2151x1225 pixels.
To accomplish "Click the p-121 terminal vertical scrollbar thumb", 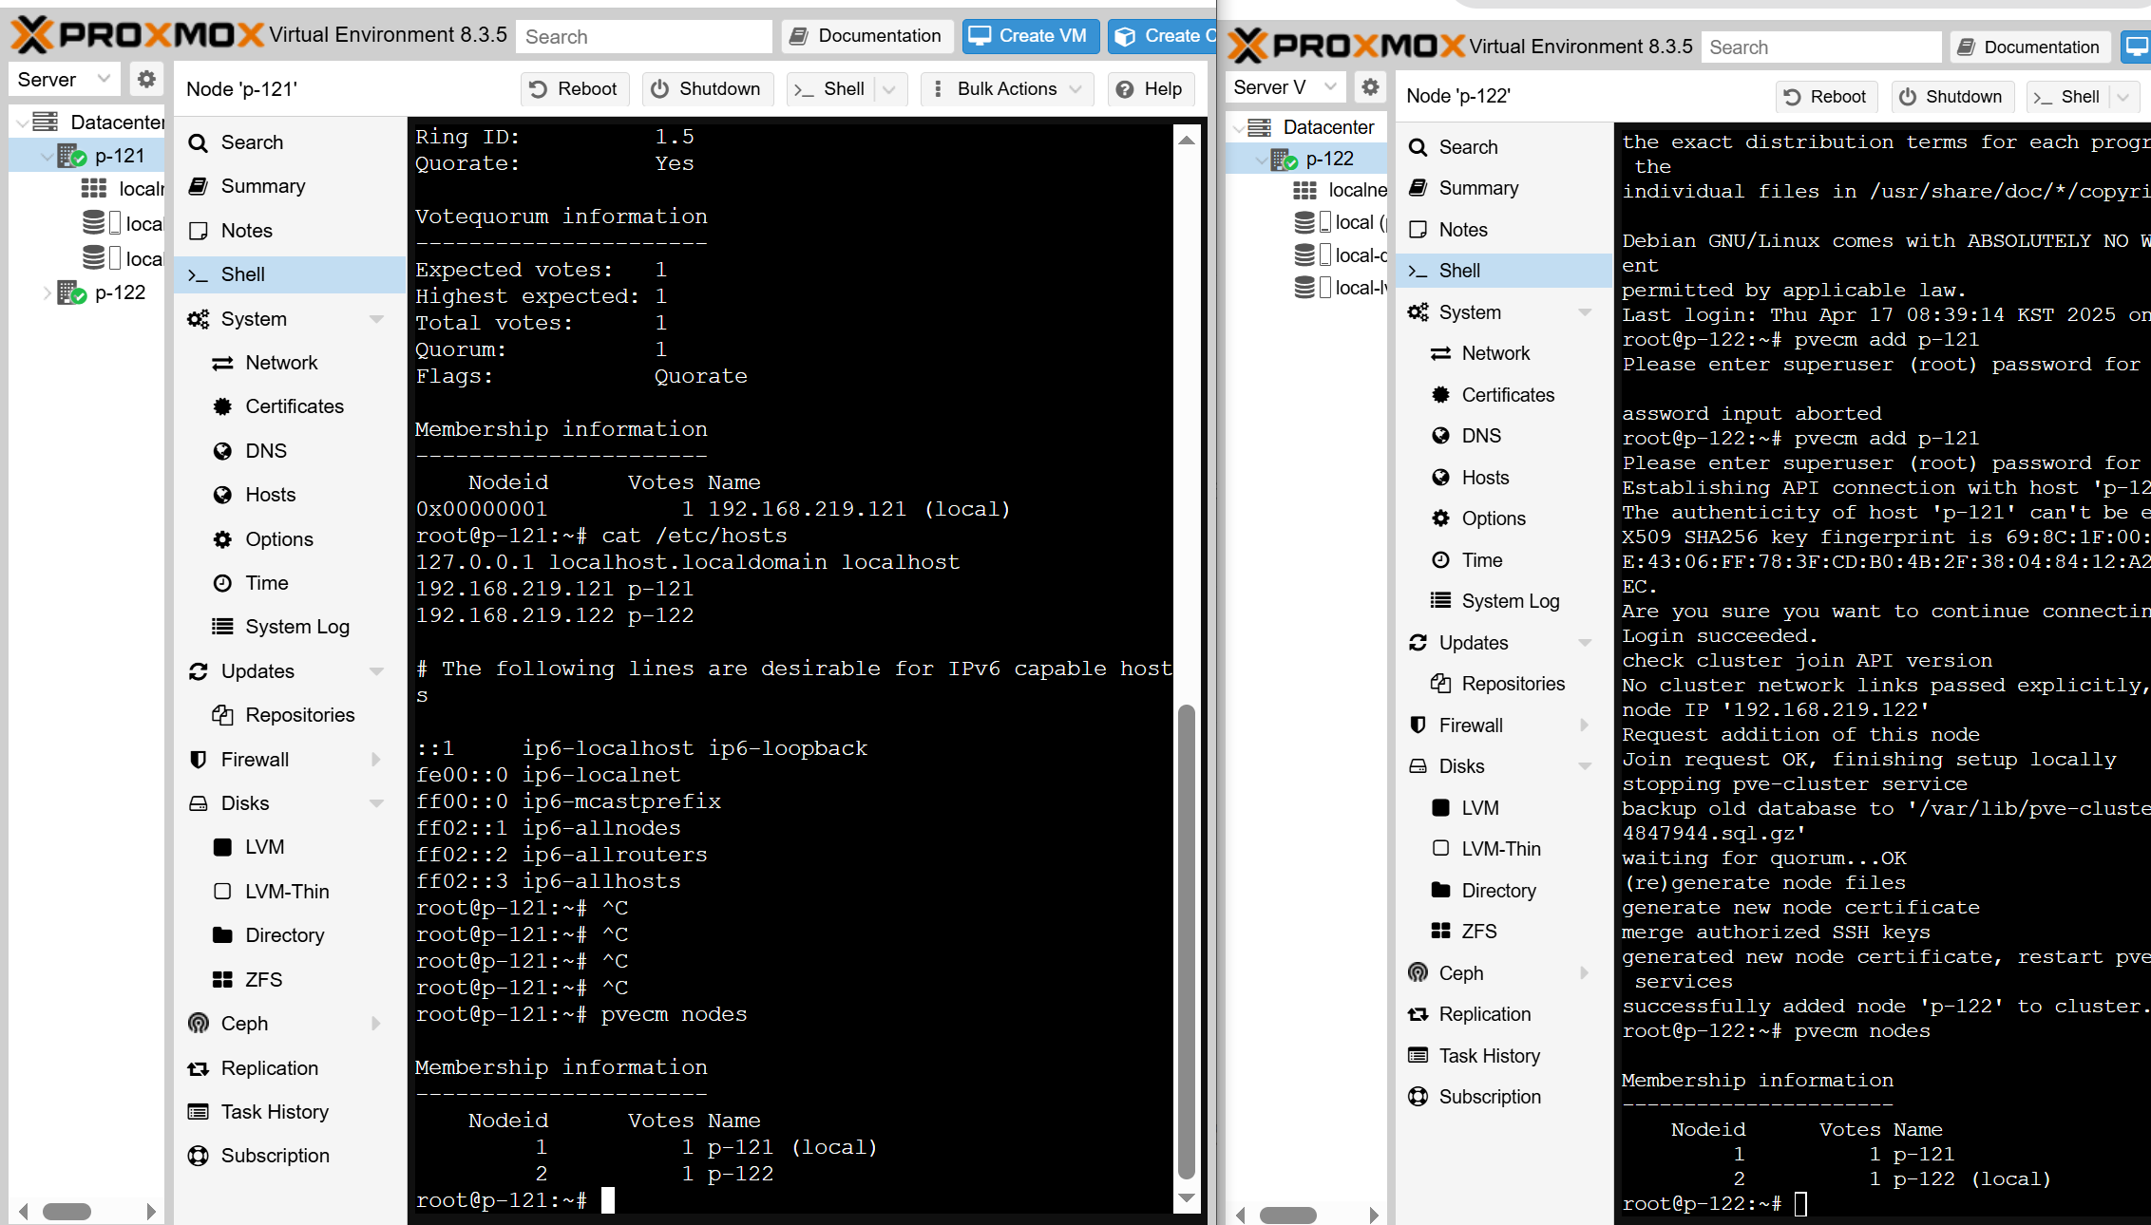I will pos(1186,940).
